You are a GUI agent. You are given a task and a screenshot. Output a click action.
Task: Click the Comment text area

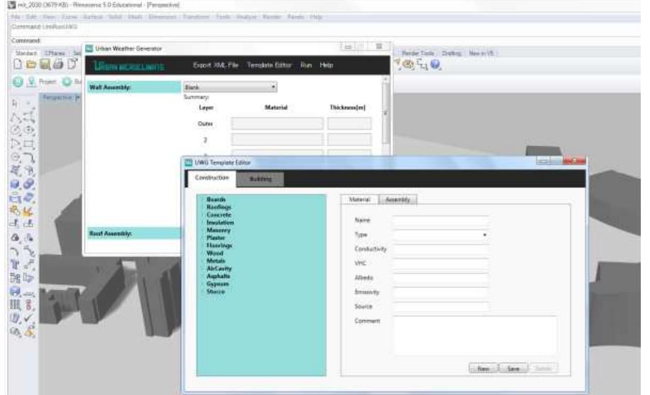[475, 335]
